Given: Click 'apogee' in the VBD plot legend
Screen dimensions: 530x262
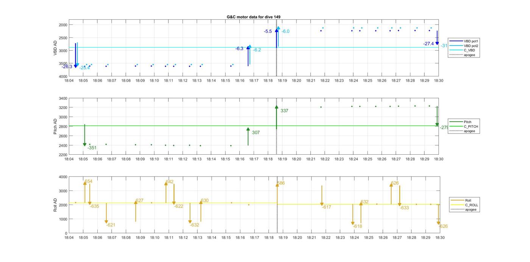Looking at the screenshot, I should pos(469,55).
